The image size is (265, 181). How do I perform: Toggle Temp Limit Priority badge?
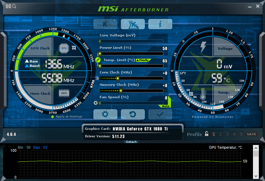click(x=143, y=60)
